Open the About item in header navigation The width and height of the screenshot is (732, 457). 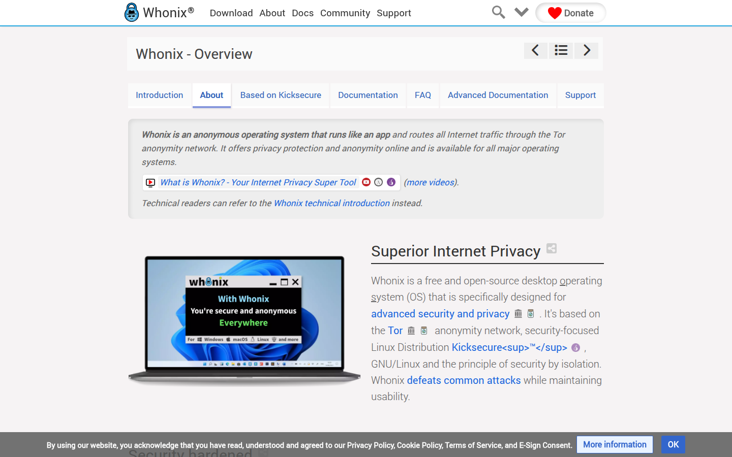[x=272, y=13]
